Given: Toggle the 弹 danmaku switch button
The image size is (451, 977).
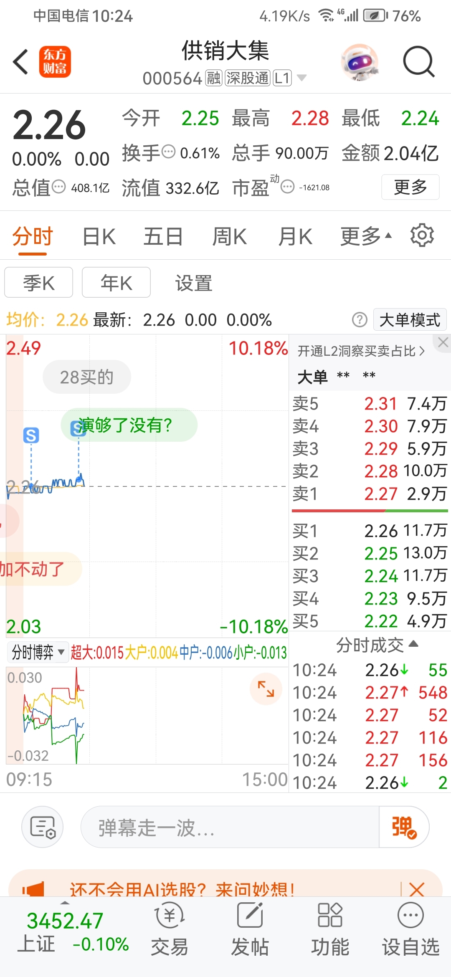Looking at the screenshot, I should tap(403, 827).
